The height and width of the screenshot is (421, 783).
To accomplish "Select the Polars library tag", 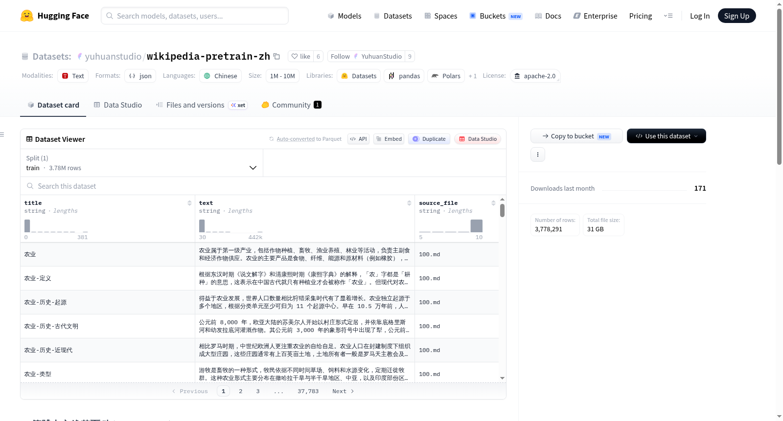I will (446, 76).
